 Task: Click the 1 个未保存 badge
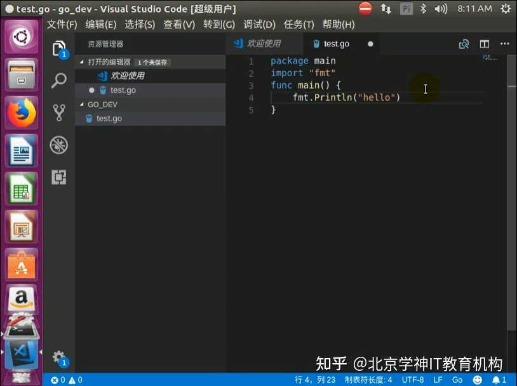pos(152,62)
